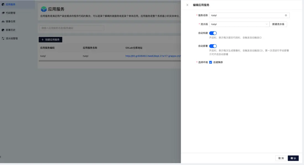Click the application service search input
This screenshot has height=165, width=304.
coord(71,28)
